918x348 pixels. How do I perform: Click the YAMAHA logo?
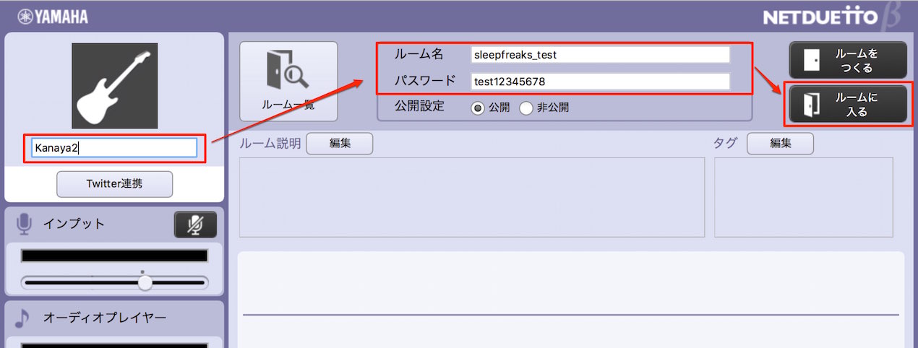(53, 16)
